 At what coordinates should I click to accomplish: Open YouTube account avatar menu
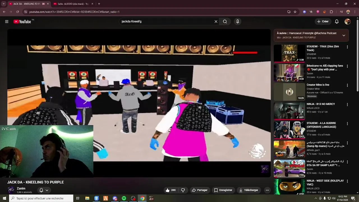click(x=348, y=22)
